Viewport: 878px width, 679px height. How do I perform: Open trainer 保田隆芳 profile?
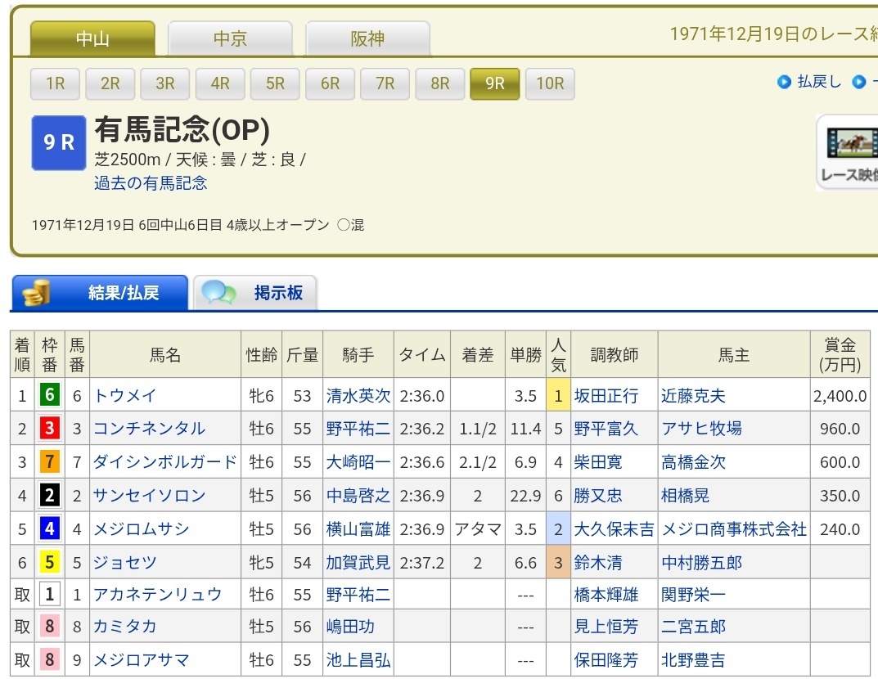(x=606, y=660)
